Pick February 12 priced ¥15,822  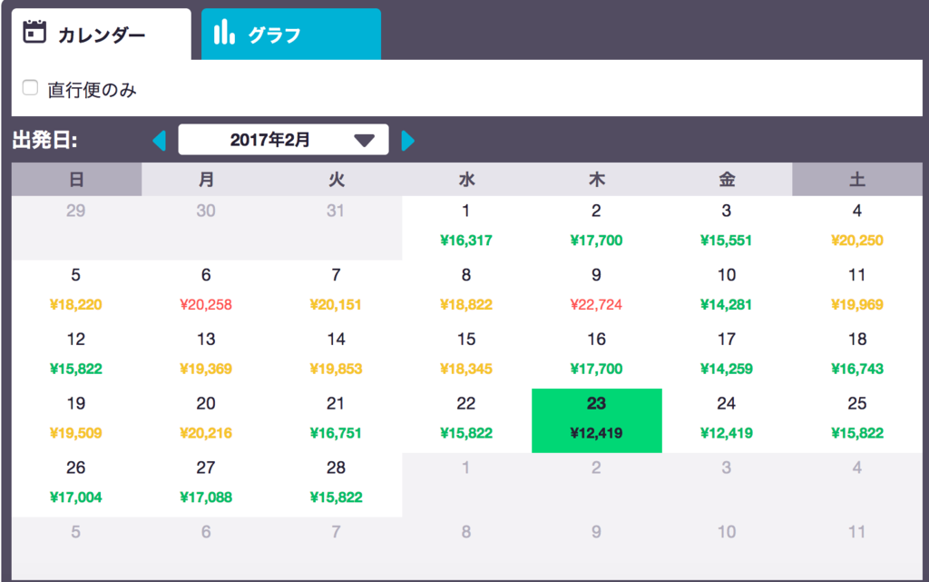tap(76, 356)
